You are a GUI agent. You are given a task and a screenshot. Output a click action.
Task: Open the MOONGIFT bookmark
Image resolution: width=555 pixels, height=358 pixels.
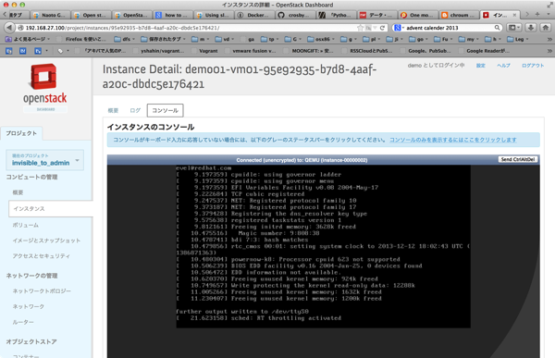click(309, 51)
